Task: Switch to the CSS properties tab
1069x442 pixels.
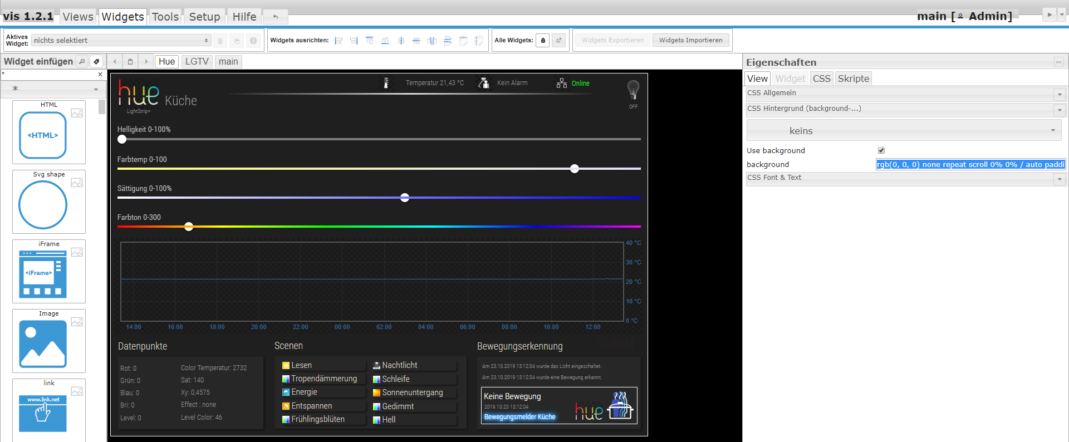Action: [x=821, y=78]
